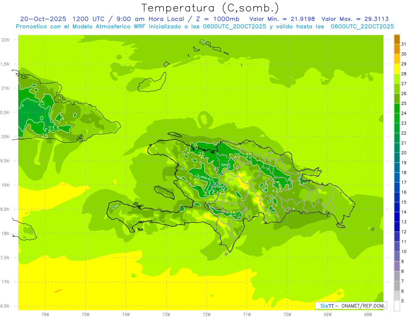413x319 pixels.
Task: Click the 23.5 contour label over eastern Cuba
Action: pos(53,129)
